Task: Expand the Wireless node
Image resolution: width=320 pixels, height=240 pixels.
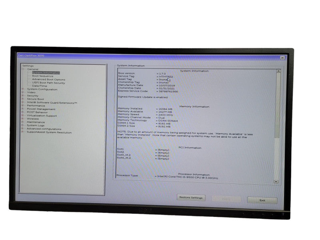Action: tap(23, 118)
